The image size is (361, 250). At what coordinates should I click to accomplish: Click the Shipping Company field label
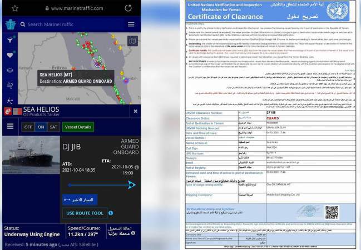coord(199,195)
